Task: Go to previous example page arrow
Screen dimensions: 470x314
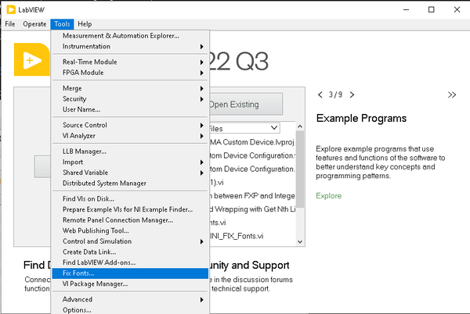Action: tap(320, 95)
